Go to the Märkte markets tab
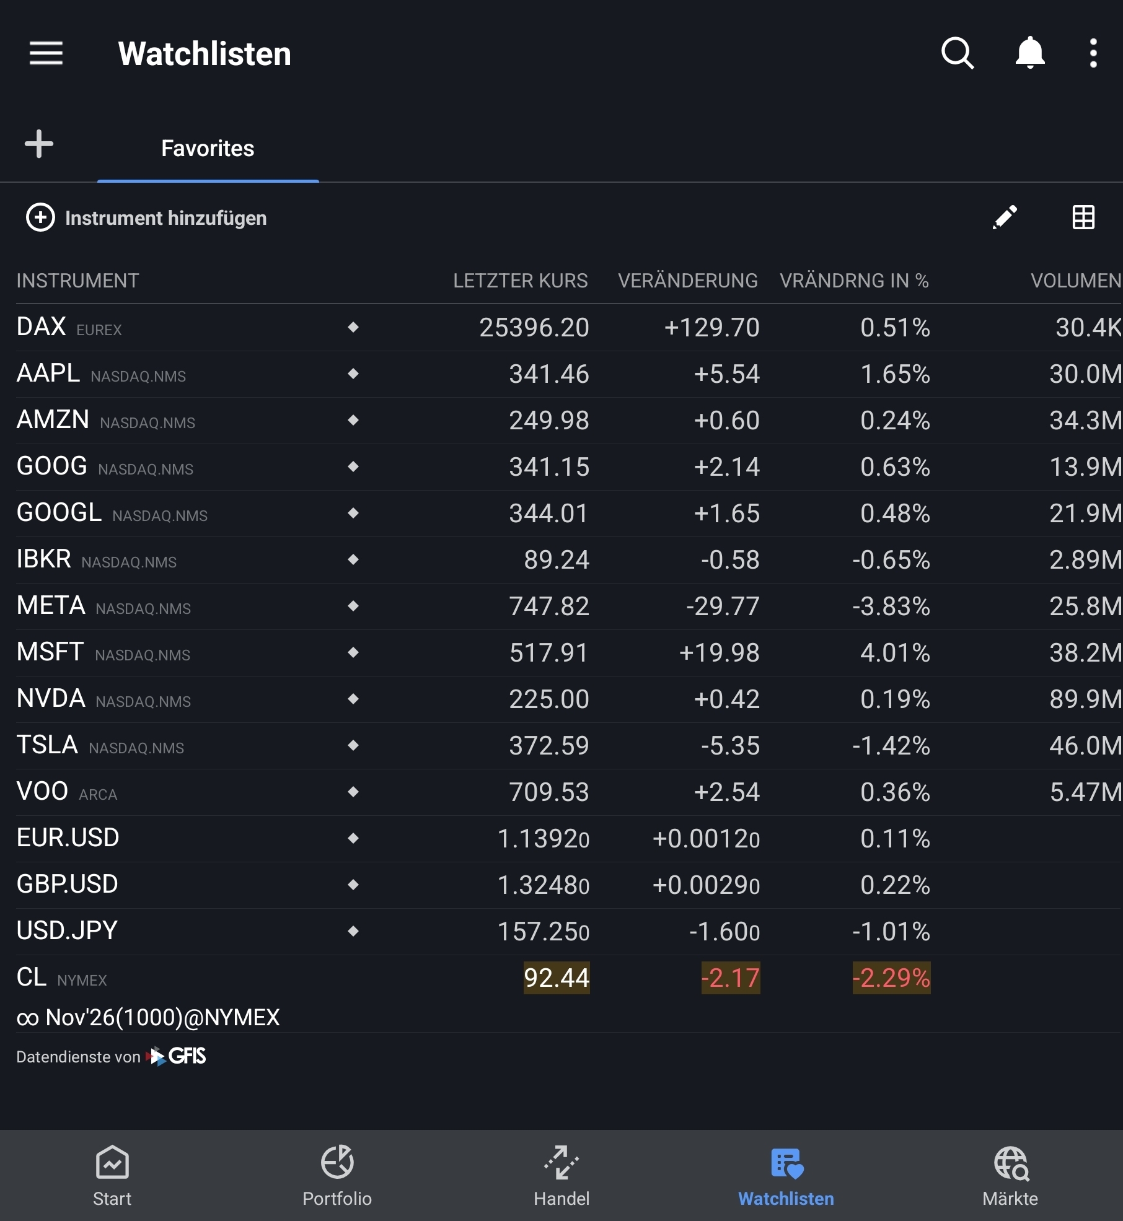 click(1010, 1176)
